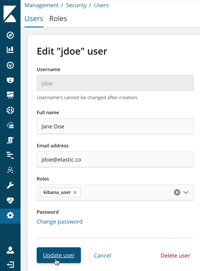
Task: Open Machine Learning via the brain icon
Action: 10,110
